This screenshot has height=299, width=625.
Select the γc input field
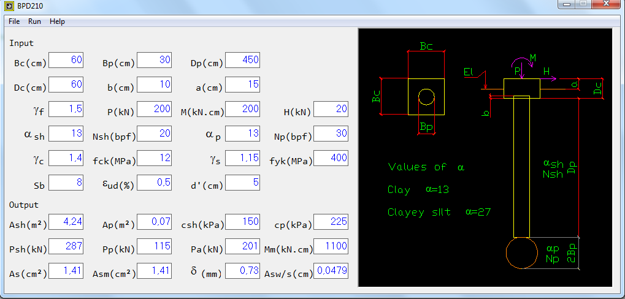(66, 158)
